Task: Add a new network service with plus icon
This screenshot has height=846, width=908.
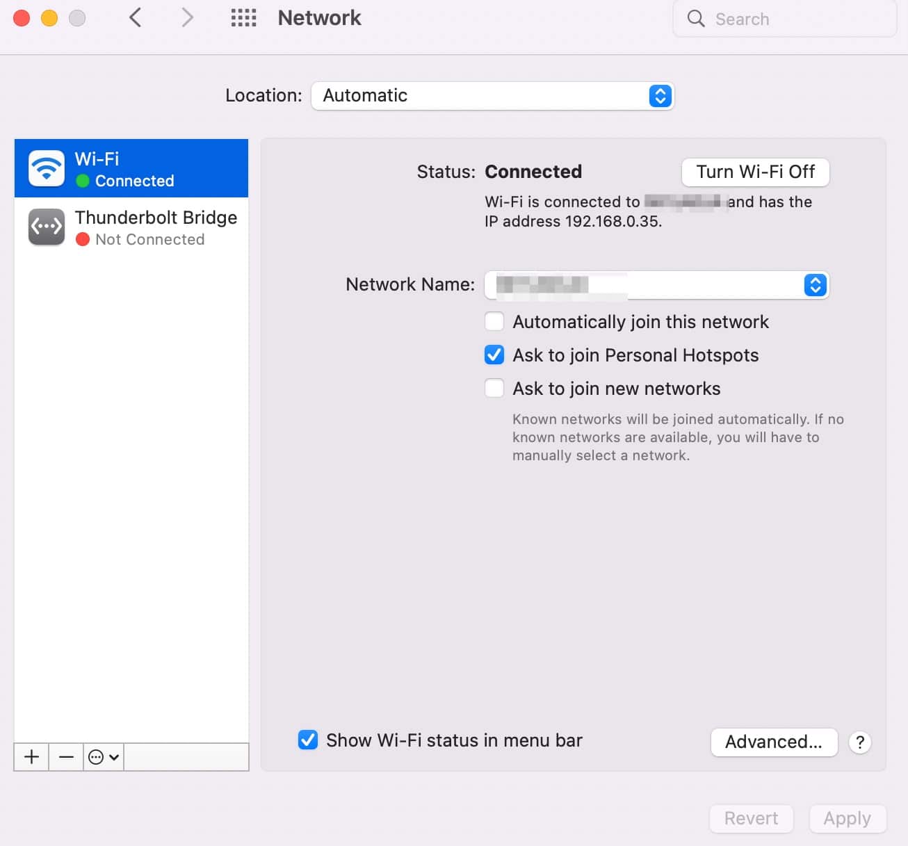Action: click(31, 757)
